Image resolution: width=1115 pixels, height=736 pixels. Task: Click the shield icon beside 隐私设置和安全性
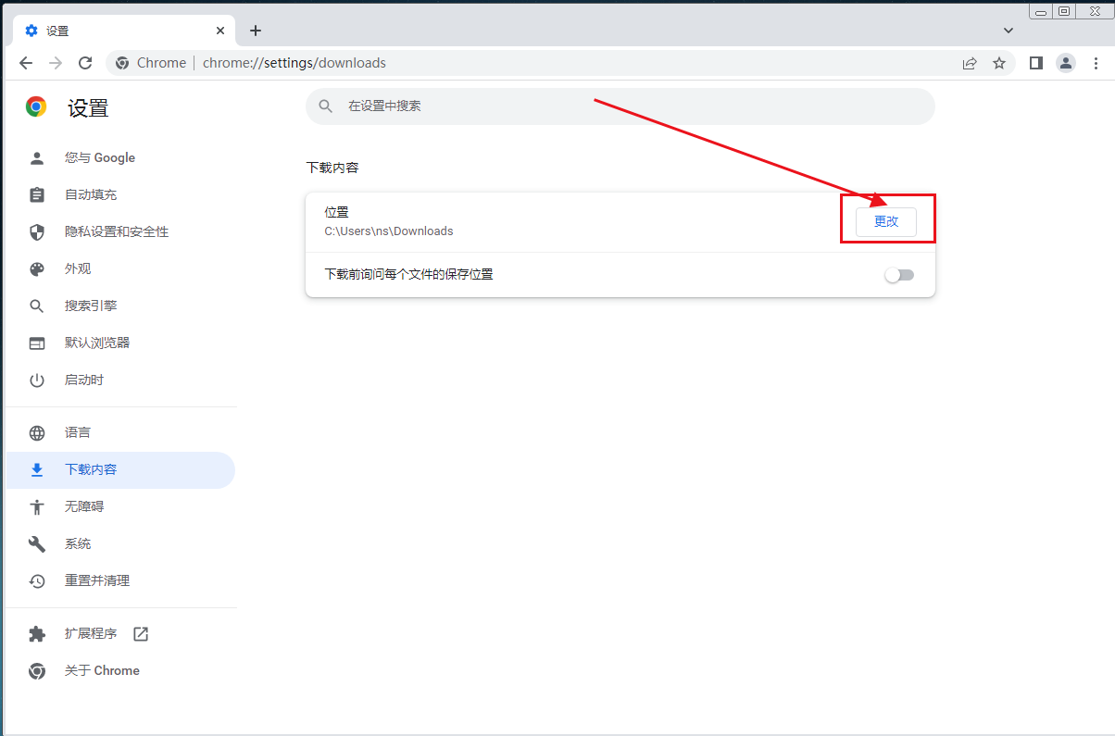click(37, 231)
